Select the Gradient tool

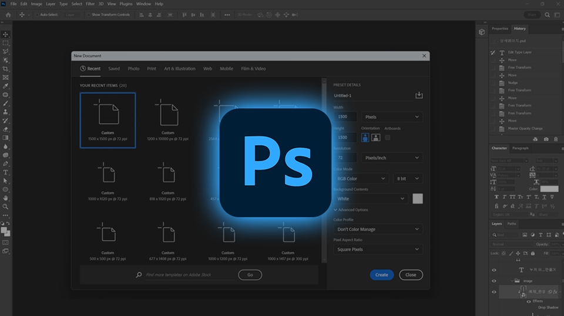pos(5,137)
